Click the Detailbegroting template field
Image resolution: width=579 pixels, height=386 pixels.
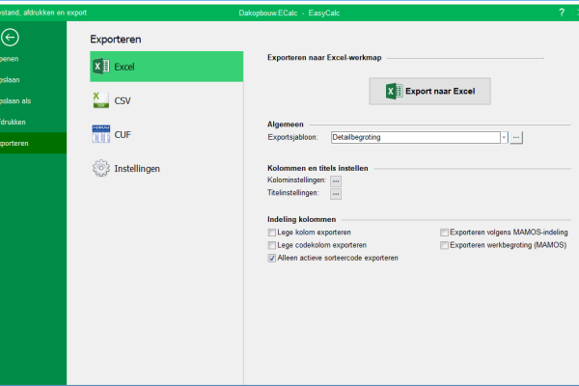tap(414, 138)
